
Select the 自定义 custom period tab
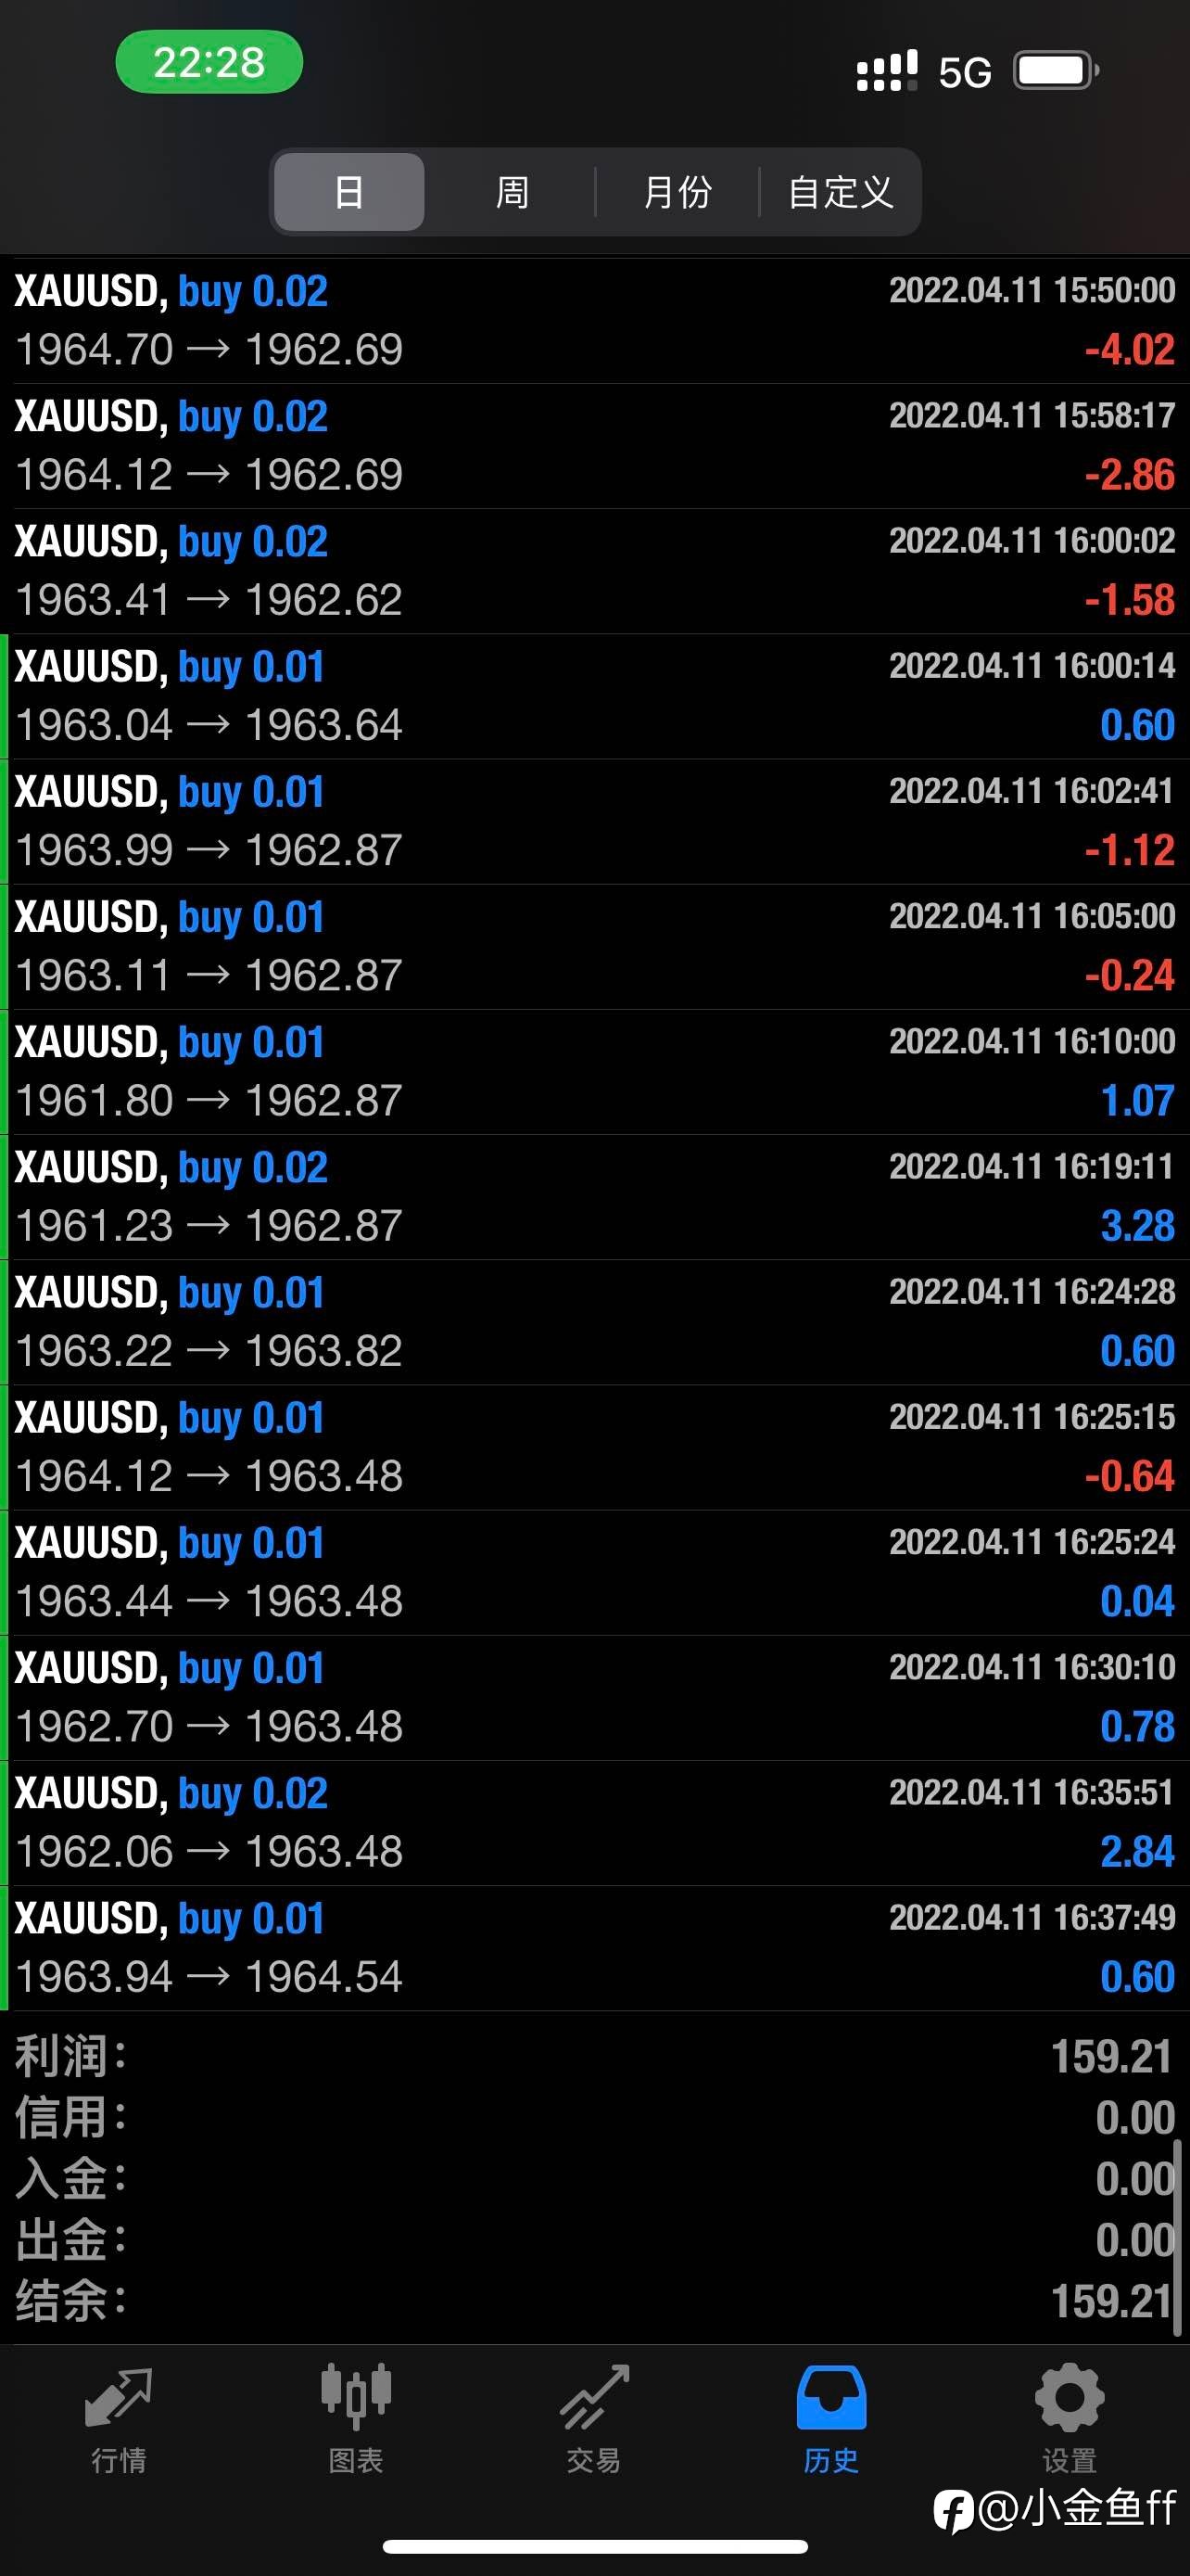(x=841, y=192)
